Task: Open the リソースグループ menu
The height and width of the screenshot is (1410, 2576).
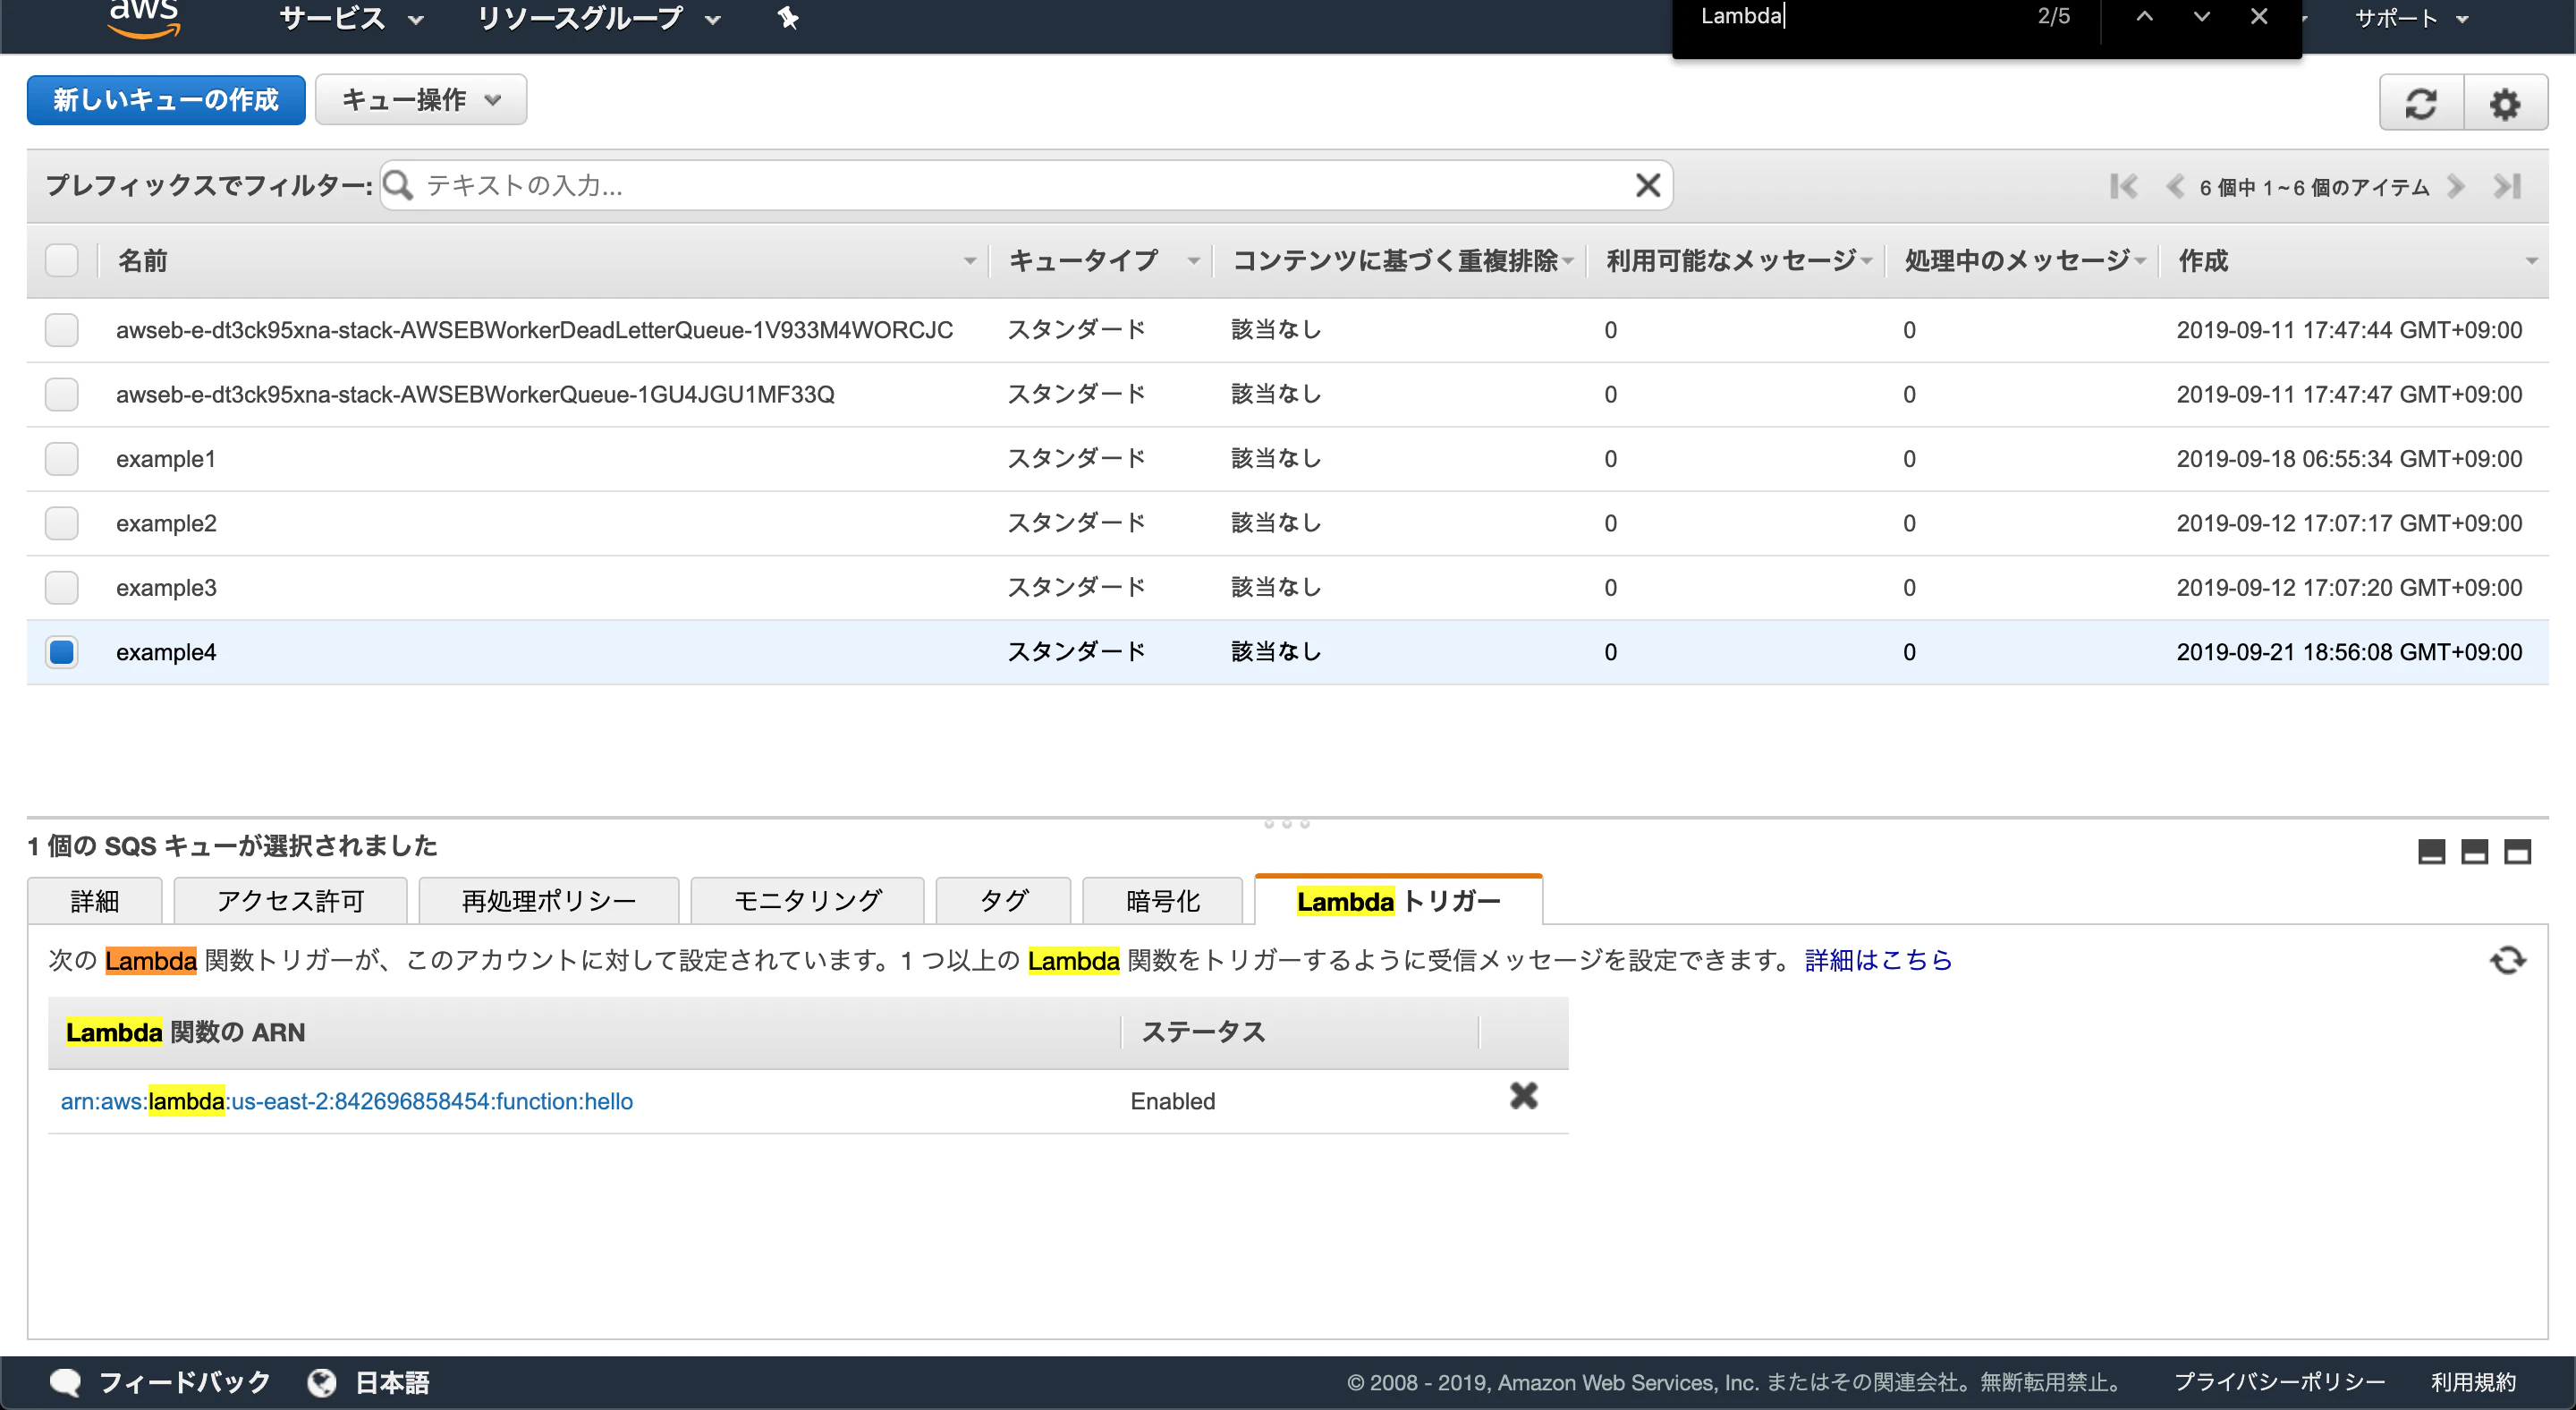Action: coord(598,18)
